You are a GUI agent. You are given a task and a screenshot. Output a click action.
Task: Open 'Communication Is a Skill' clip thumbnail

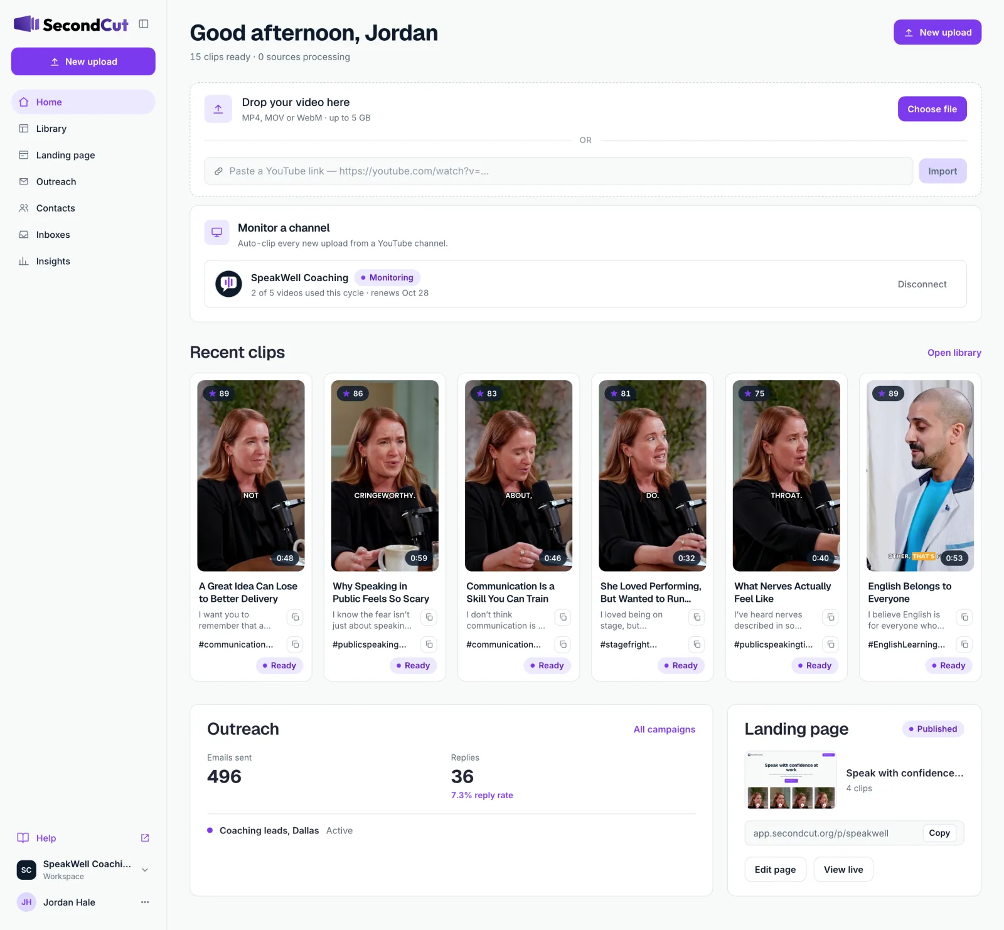(518, 476)
